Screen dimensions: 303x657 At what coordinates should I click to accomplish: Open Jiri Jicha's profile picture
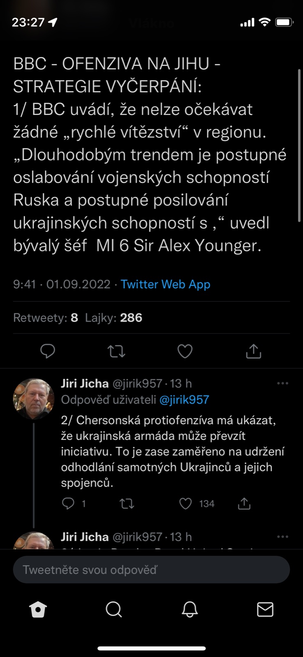click(34, 398)
